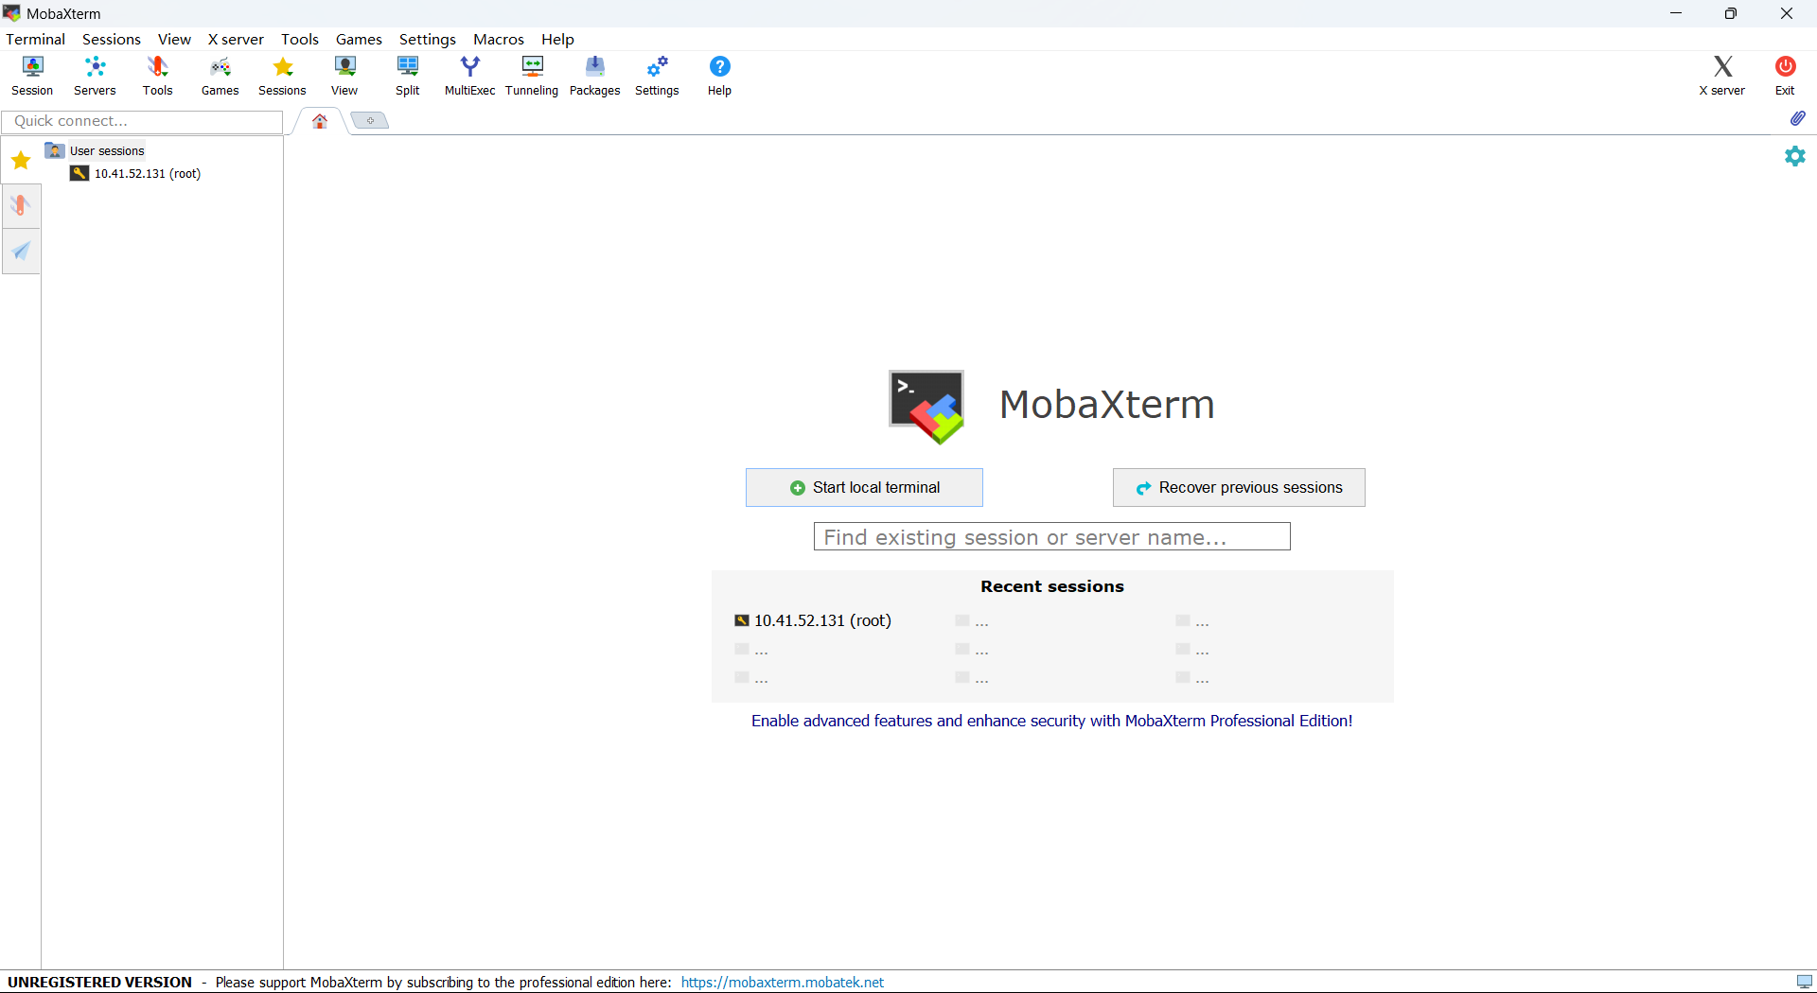Click the Packages toolbar icon
Screen dimensions: 1817x993
coord(595,76)
